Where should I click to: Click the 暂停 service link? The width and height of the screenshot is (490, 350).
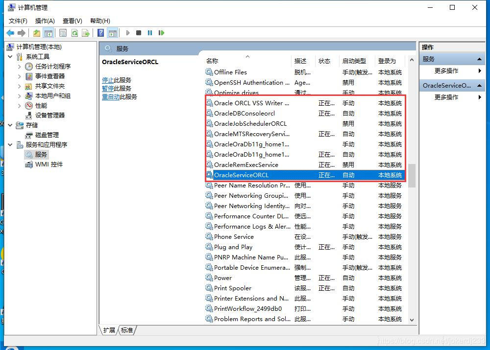coord(107,89)
